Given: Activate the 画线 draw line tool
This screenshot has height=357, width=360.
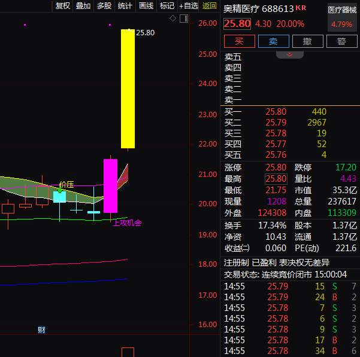Looking at the screenshot, I should pyautogui.click(x=146, y=6).
